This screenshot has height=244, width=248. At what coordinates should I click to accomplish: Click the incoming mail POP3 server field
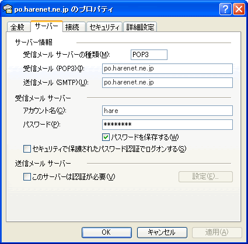pyautogui.click(x=167, y=69)
